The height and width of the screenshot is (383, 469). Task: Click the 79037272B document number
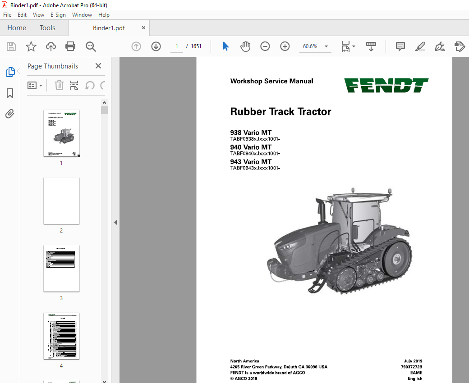pos(412,367)
